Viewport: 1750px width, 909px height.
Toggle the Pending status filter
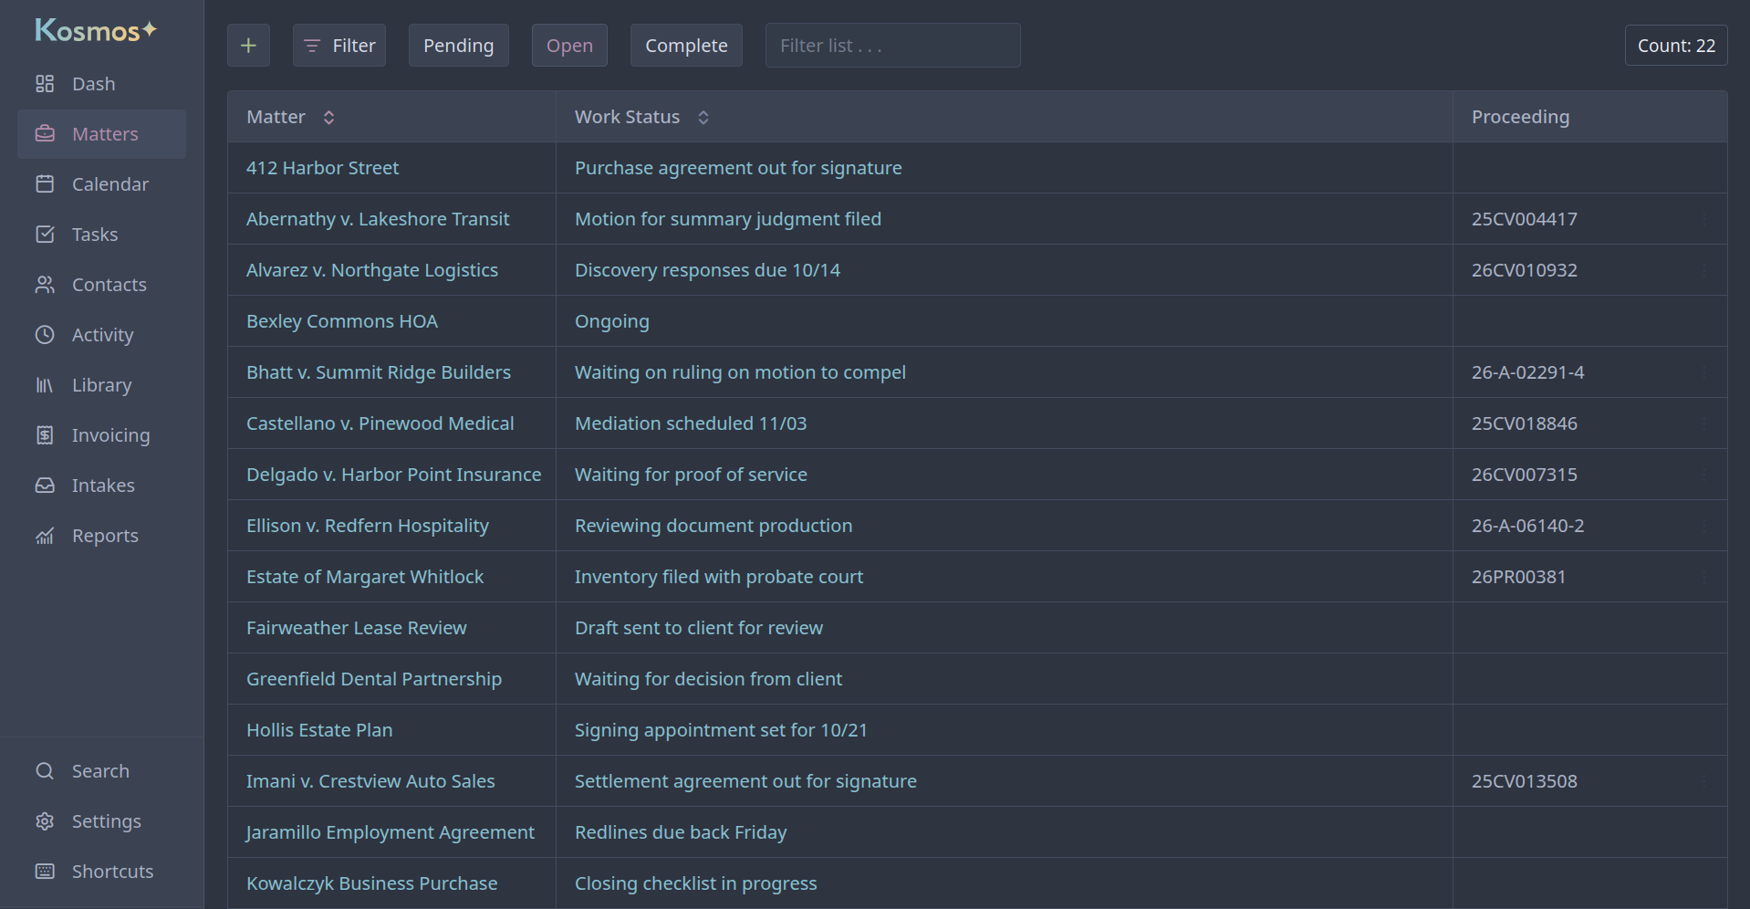pyautogui.click(x=458, y=46)
